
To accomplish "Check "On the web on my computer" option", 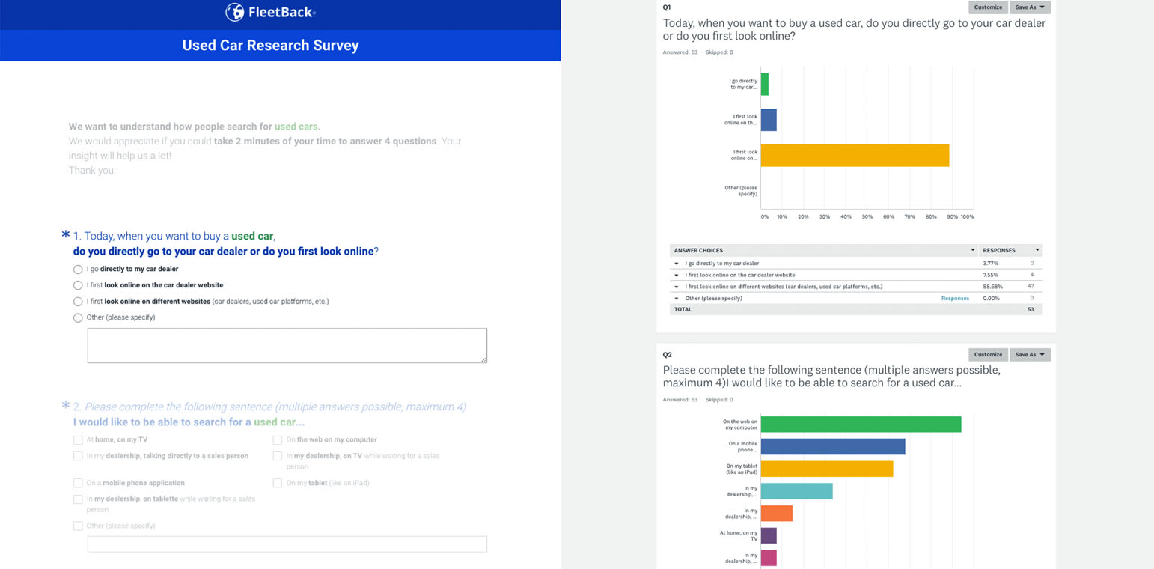I will pyautogui.click(x=278, y=440).
